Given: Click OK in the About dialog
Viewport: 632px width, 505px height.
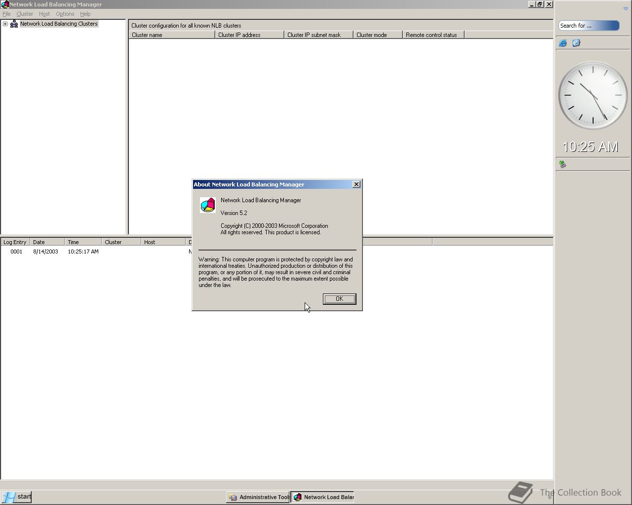Looking at the screenshot, I should pos(339,299).
